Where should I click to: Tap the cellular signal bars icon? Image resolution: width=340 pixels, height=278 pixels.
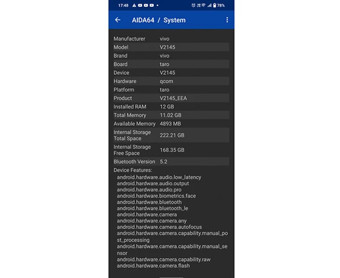[209, 5]
